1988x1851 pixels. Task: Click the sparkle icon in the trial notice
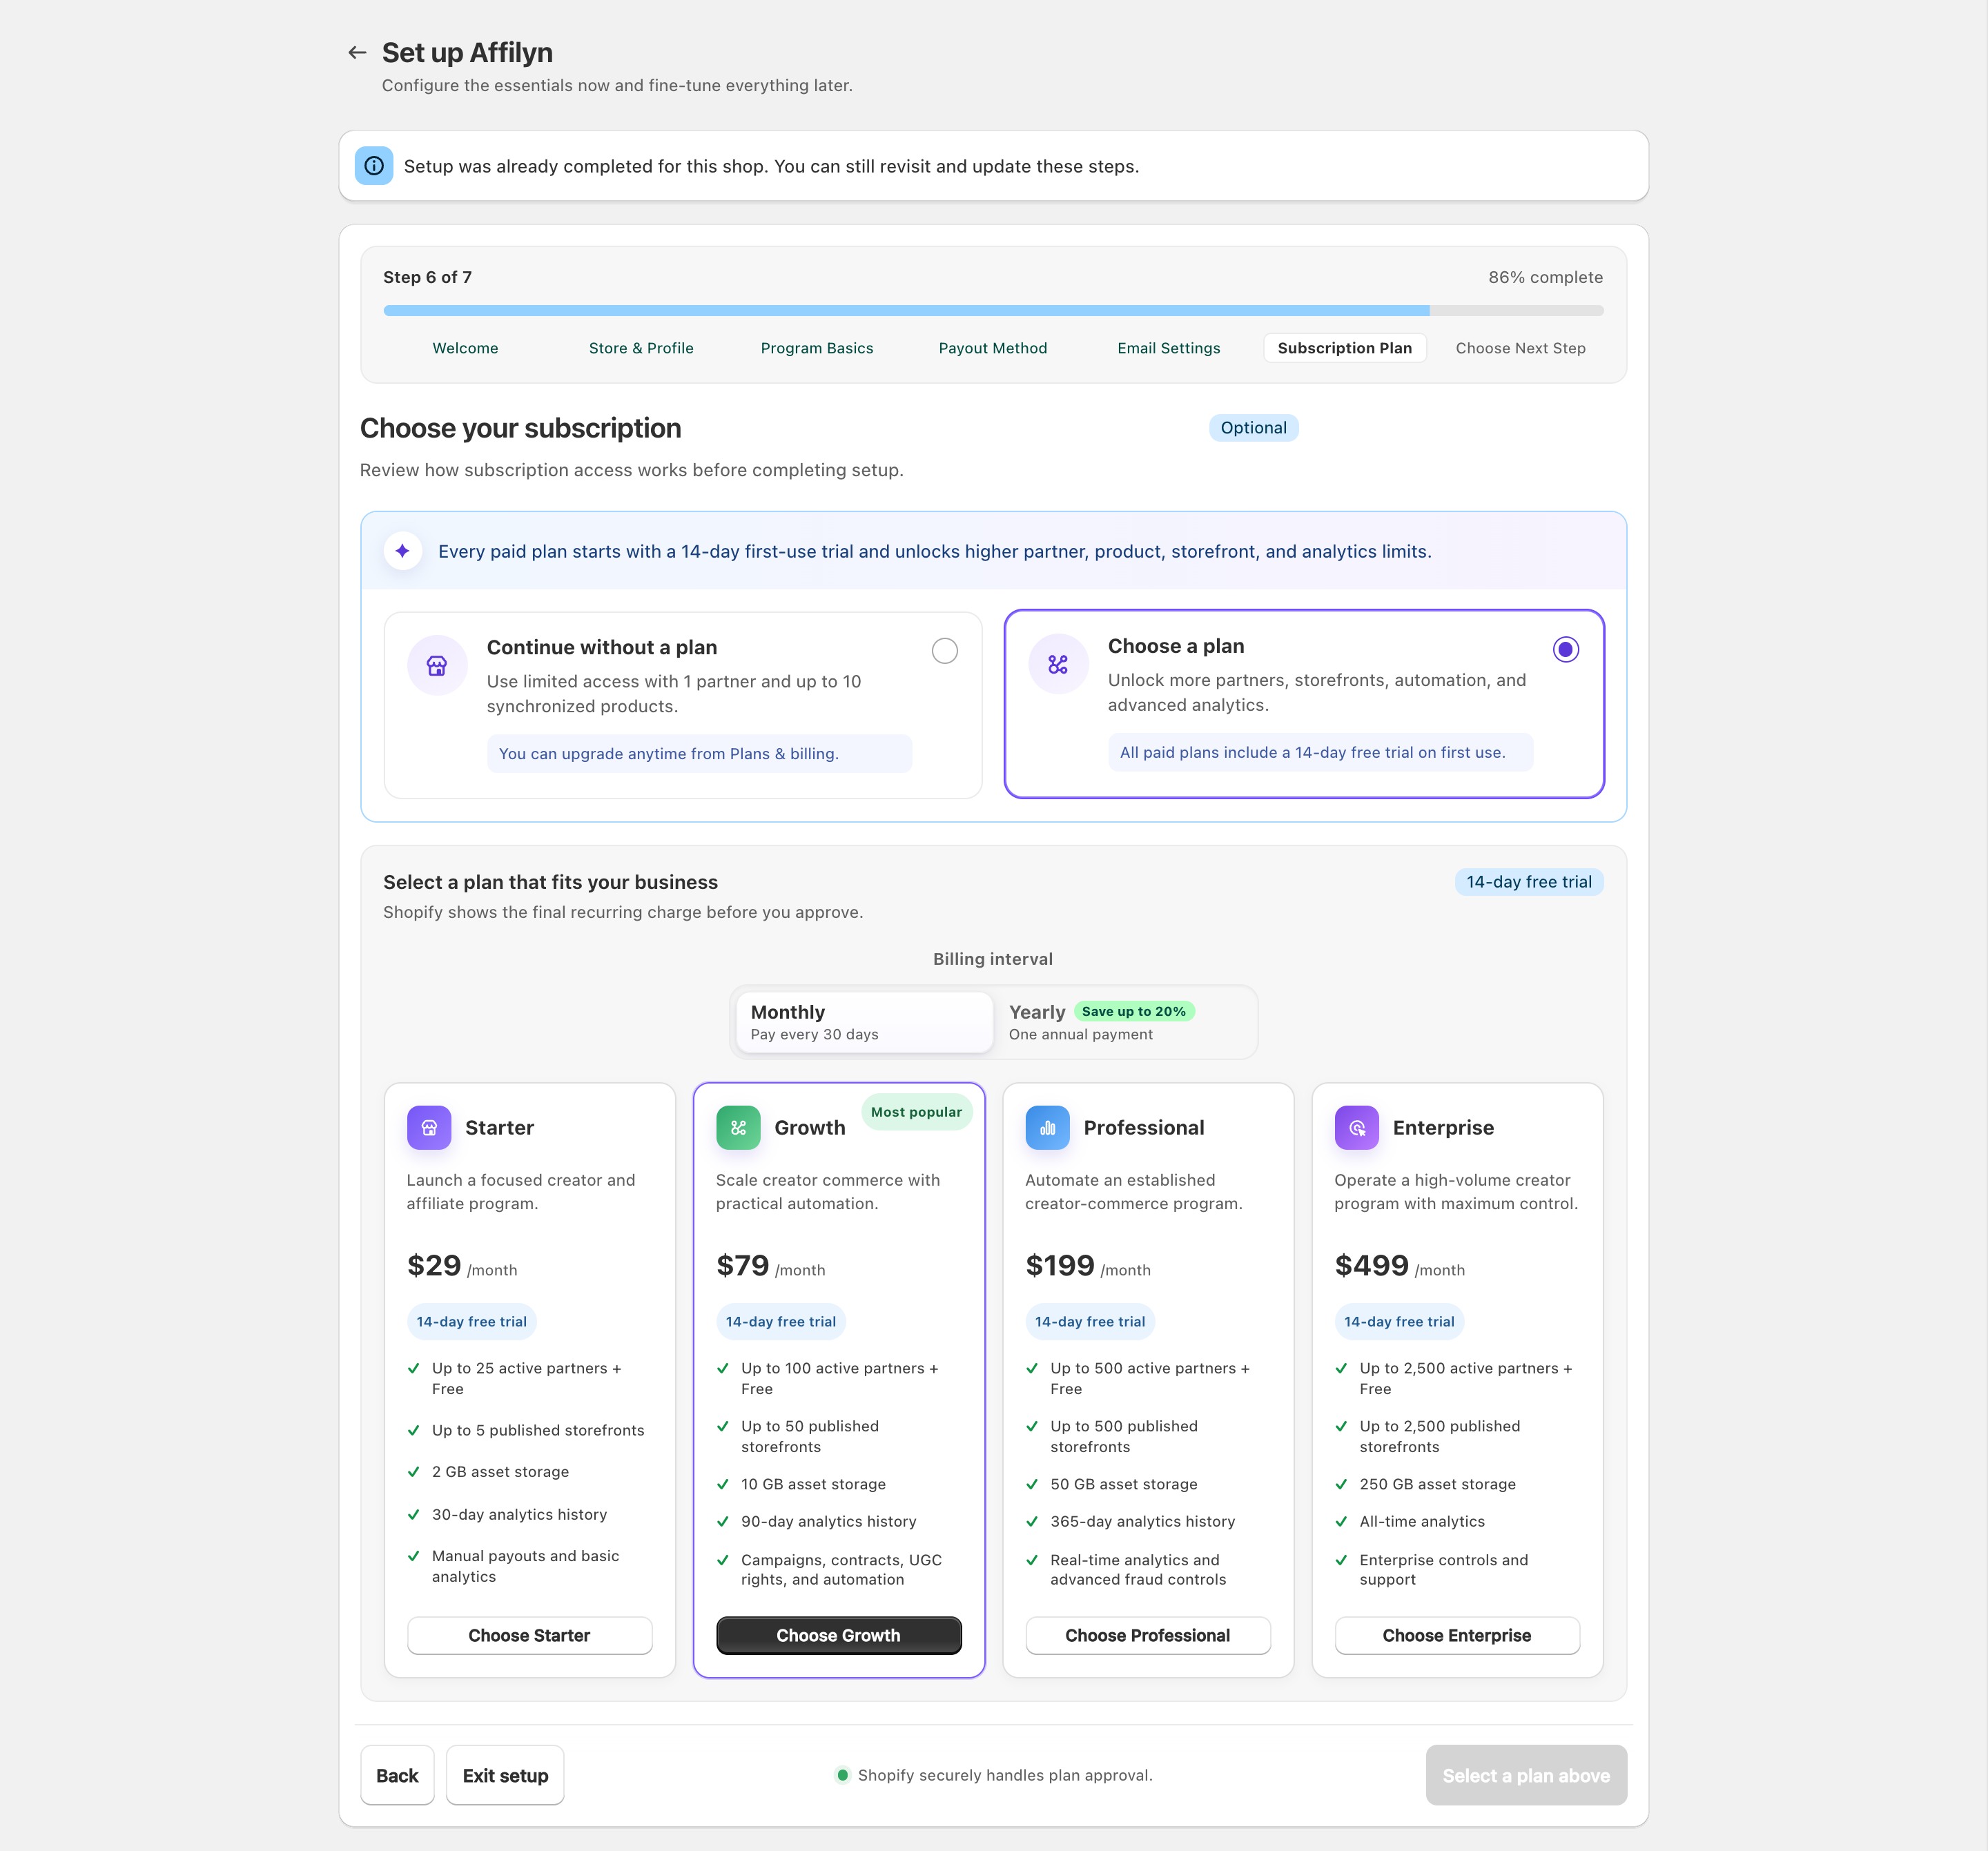click(403, 551)
